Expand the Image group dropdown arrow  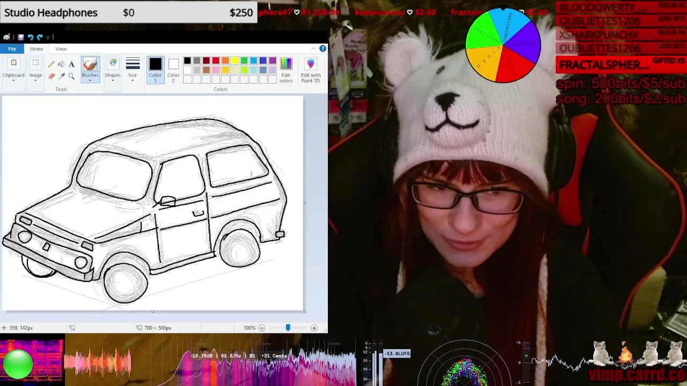(x=35, y=81)
